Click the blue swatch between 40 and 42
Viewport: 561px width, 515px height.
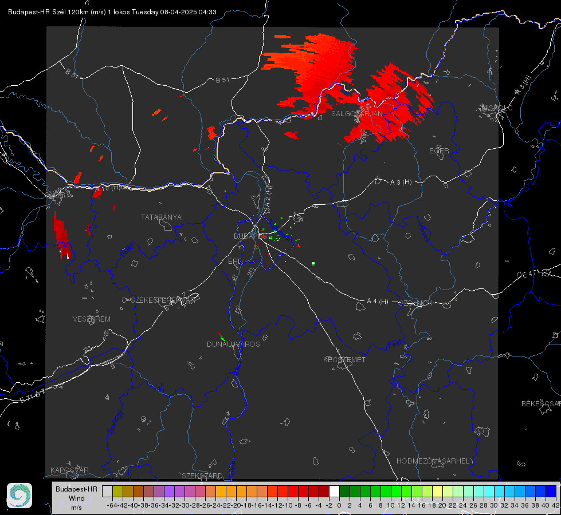[551, 491]
